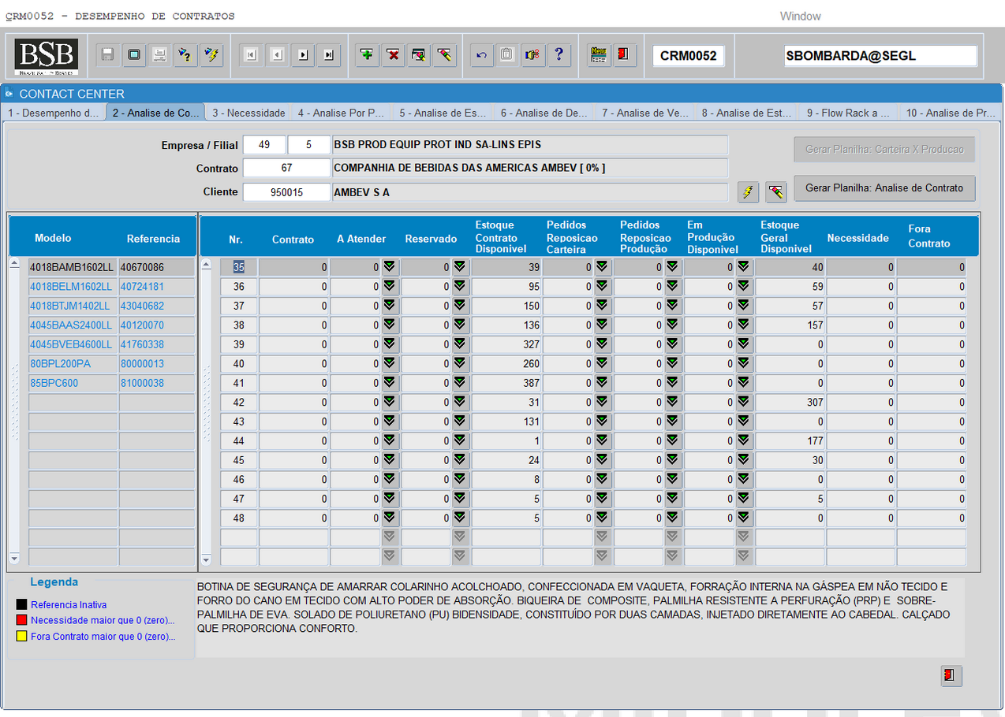This screenshot has width=1005, height=717.
Task: Click the Contrato number field showing 67
Action: click(x=286, y=168)
